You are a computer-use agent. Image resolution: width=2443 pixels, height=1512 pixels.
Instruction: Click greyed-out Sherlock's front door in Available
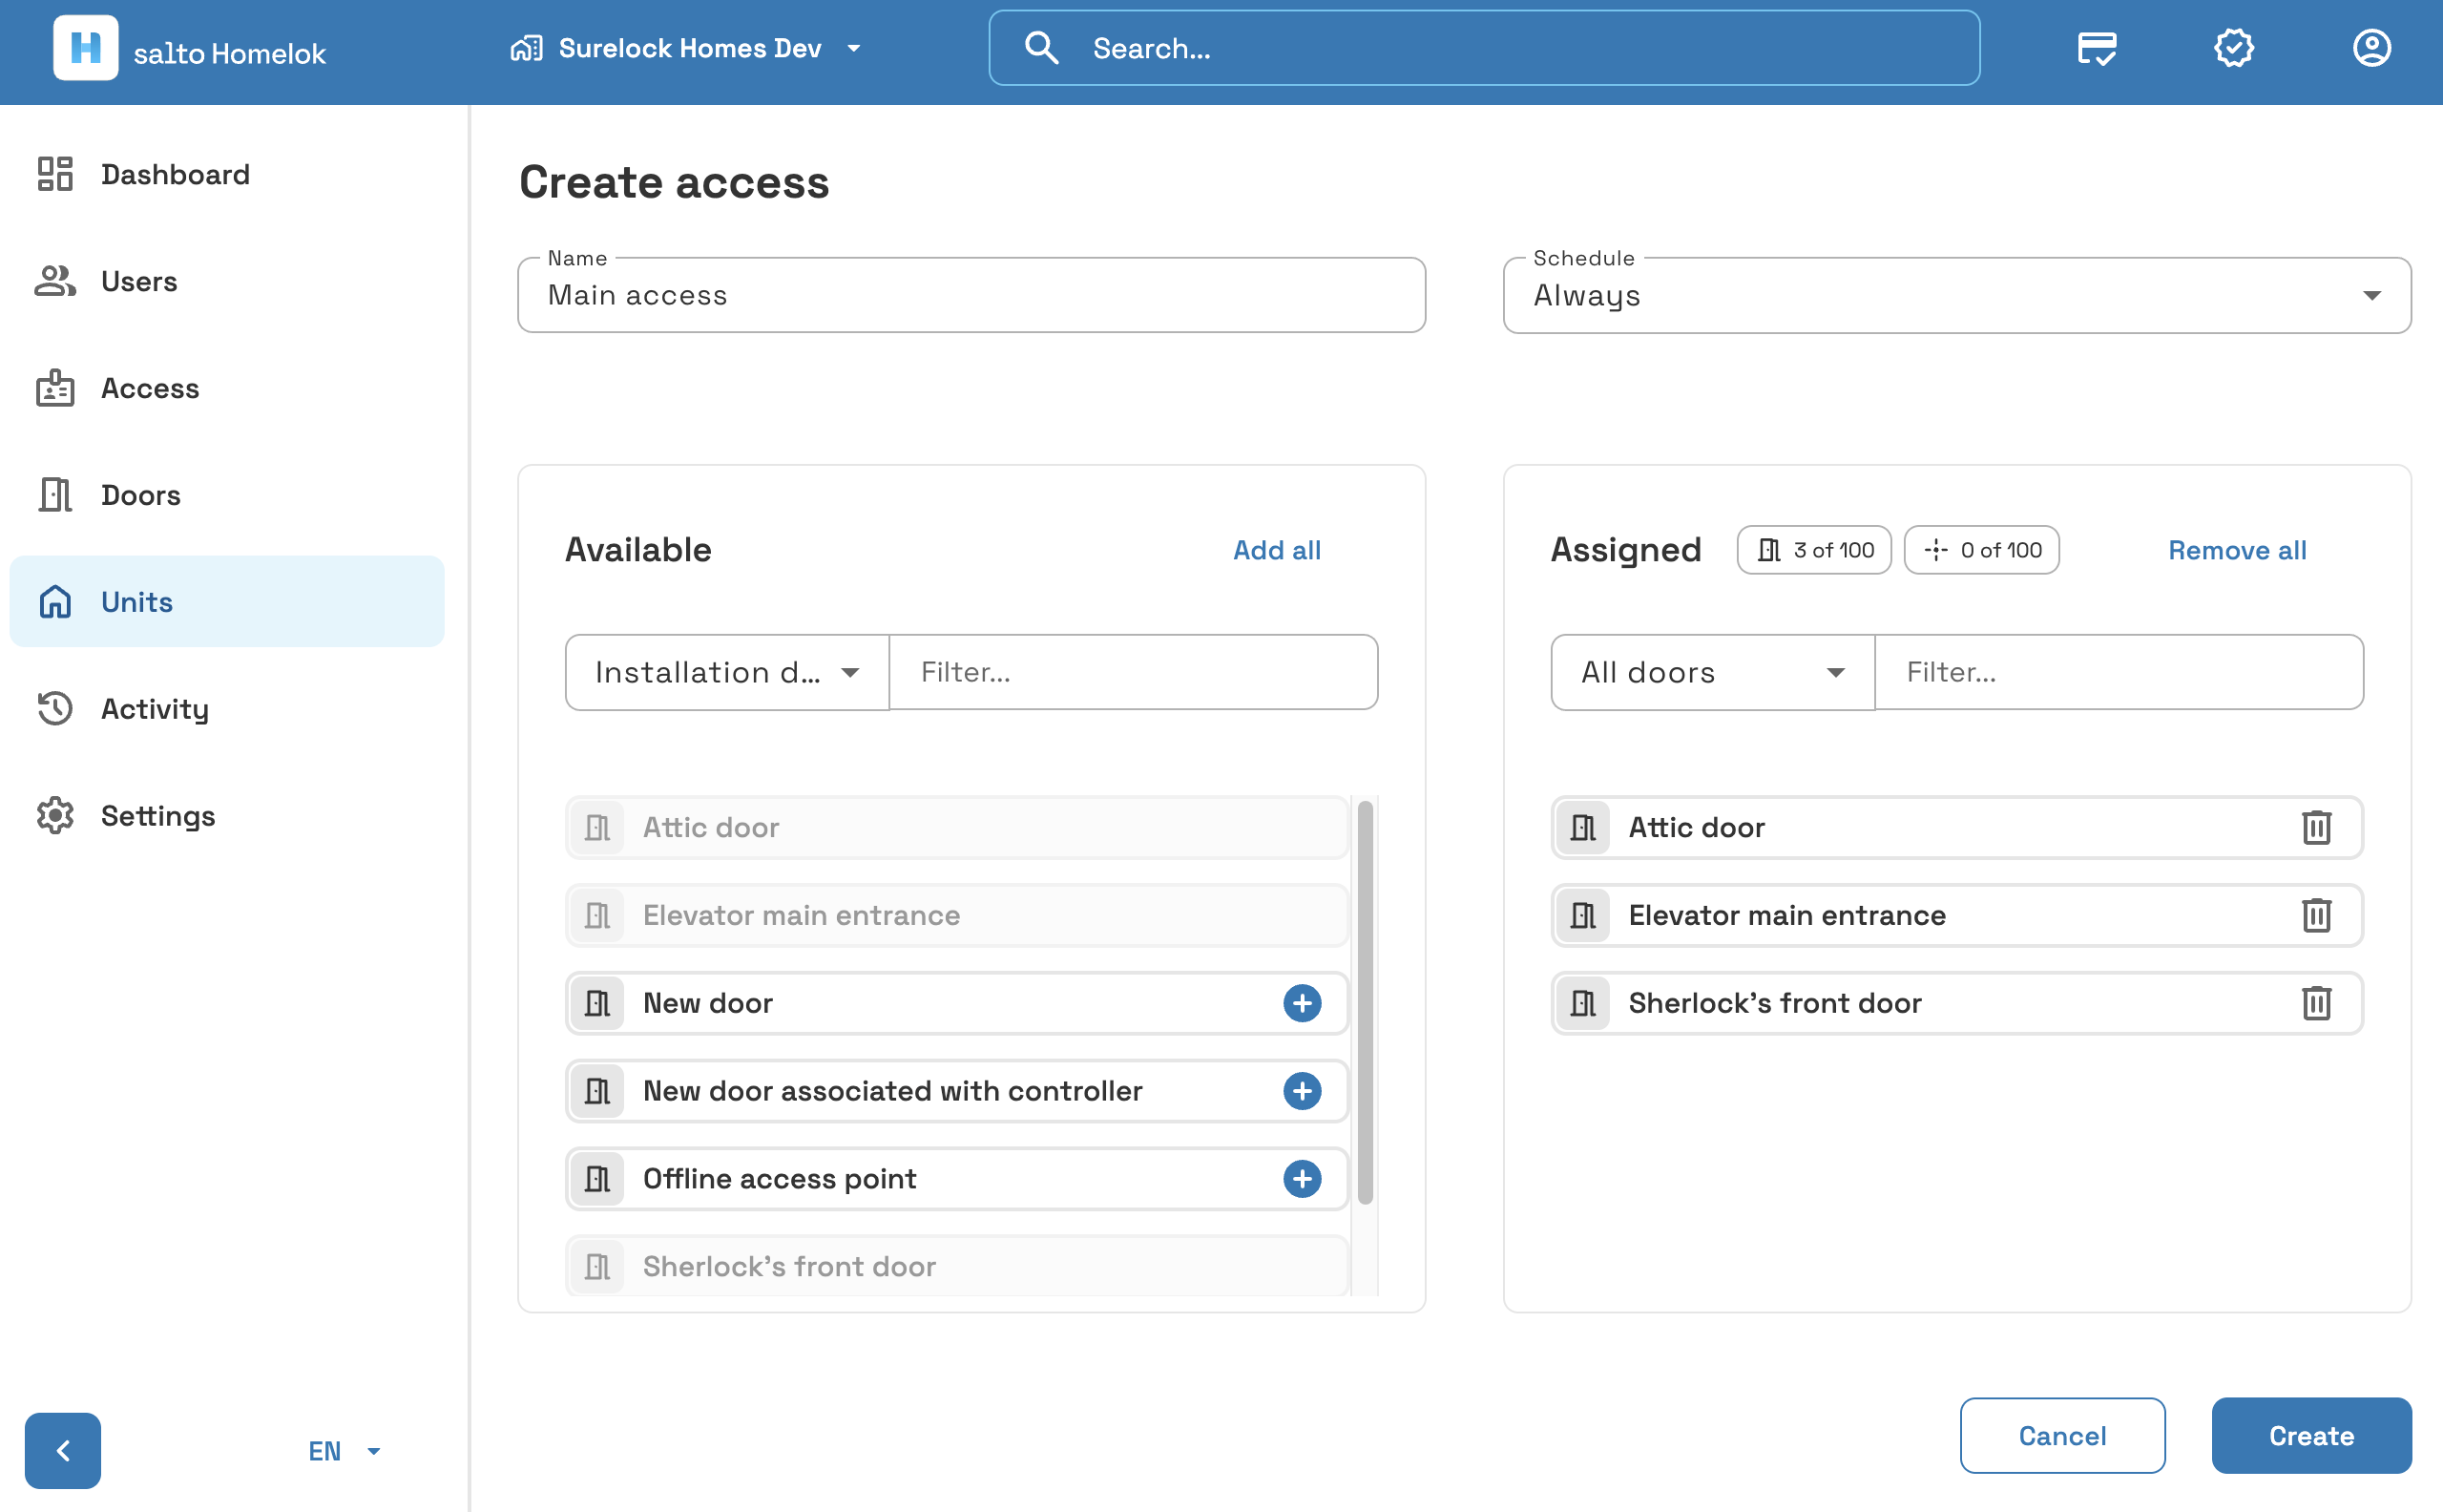coord(956,1266)
